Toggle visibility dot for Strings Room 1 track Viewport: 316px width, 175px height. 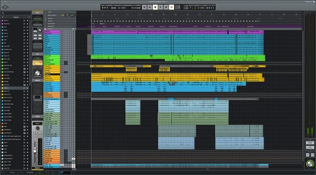pos(28,156)
